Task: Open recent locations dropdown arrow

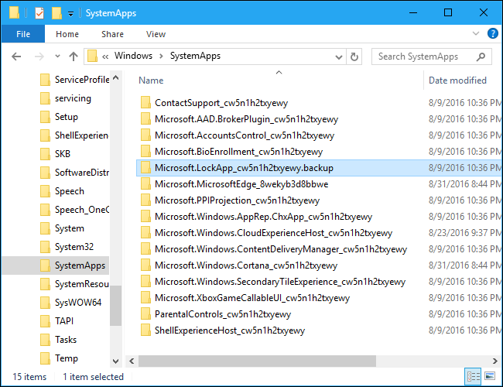Action: [x=57, y=57]
